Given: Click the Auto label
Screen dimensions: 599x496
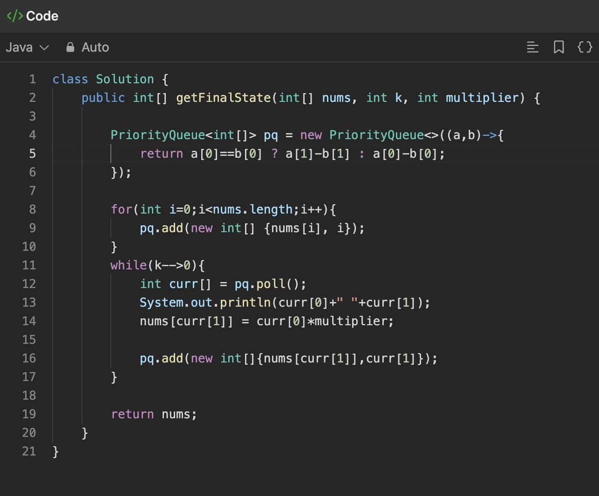Looking at the screenshot, I should (x=95, y=47).
